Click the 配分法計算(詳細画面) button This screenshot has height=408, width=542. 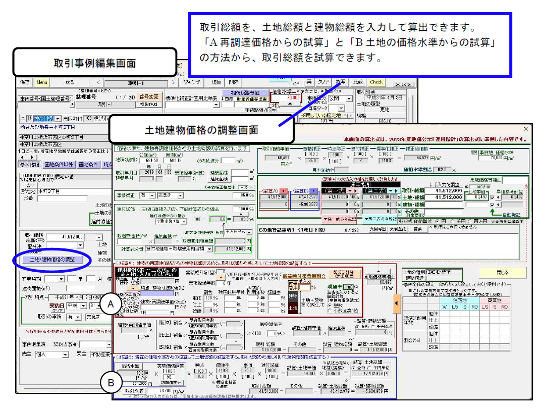pyautogui.click(x=344, y=274)
